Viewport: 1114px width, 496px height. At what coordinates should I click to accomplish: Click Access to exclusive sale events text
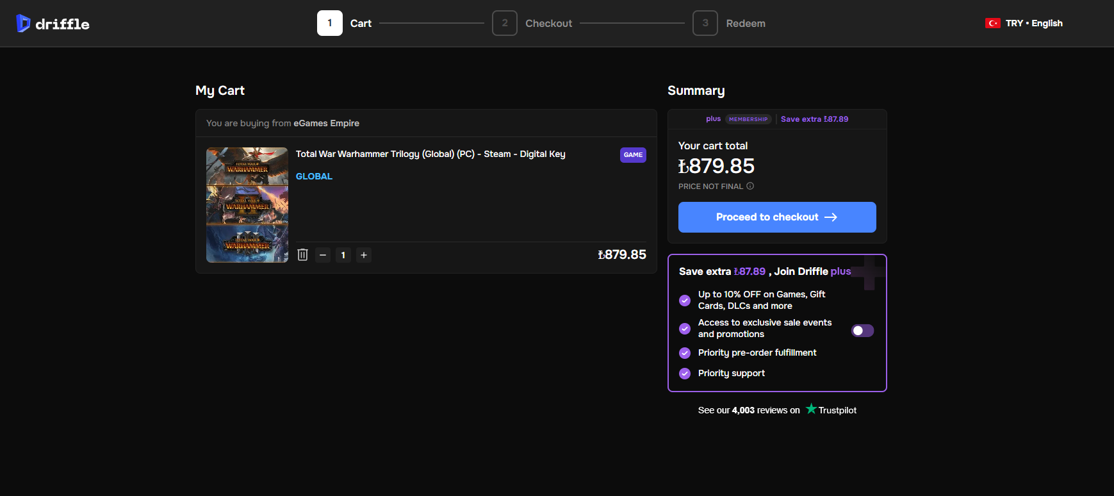click(x=765, y=328)
